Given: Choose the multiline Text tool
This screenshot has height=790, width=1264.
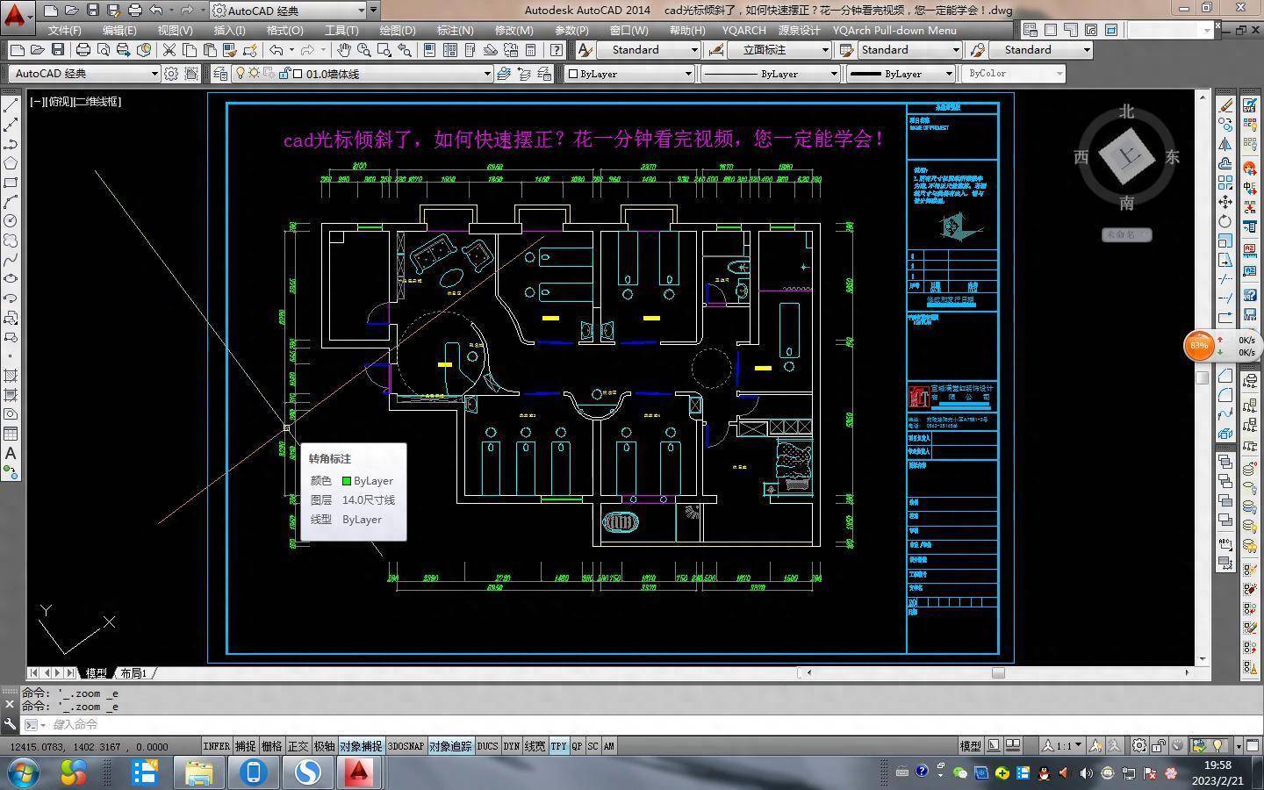Looking at the screenshot, I should pos(11,453).
